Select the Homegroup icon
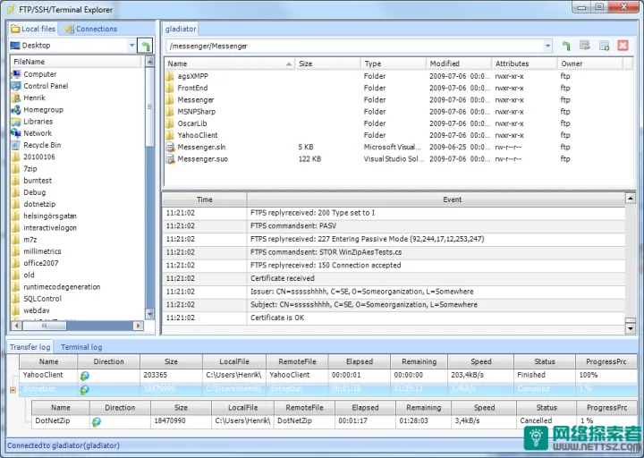 pos(15,110)
